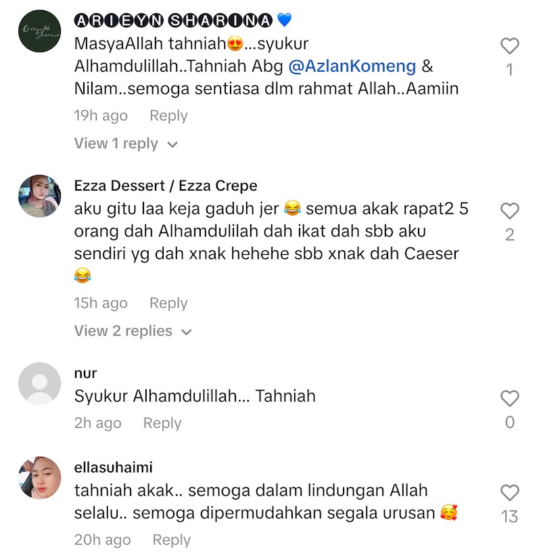Reply to Ezza Dessert's comment

168,304
